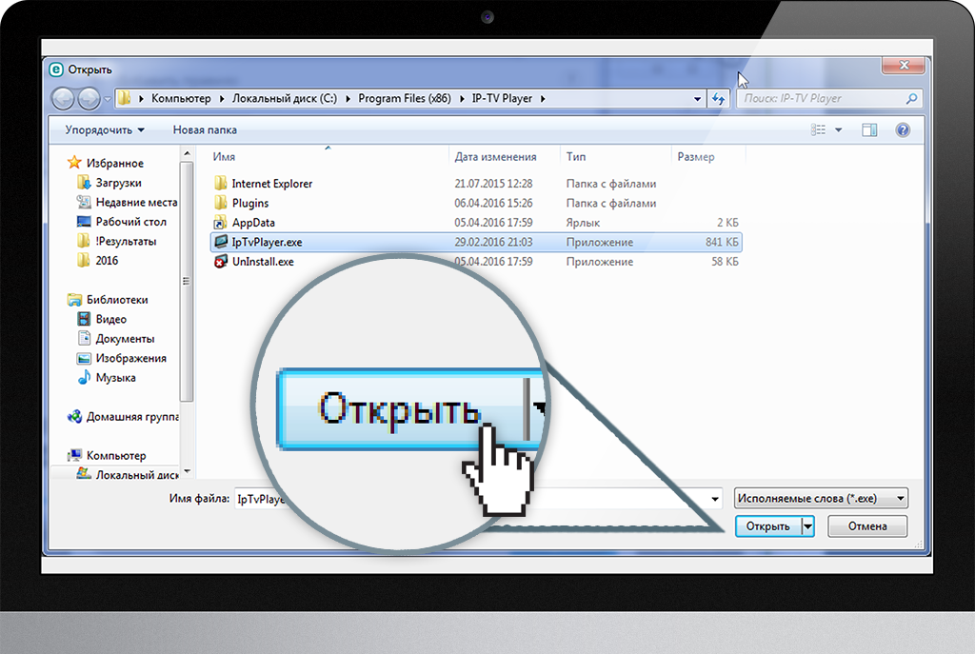Click the Internet Explorer folder icon
The height and width of the screenshot is (654, 975).
pos(220,184)
